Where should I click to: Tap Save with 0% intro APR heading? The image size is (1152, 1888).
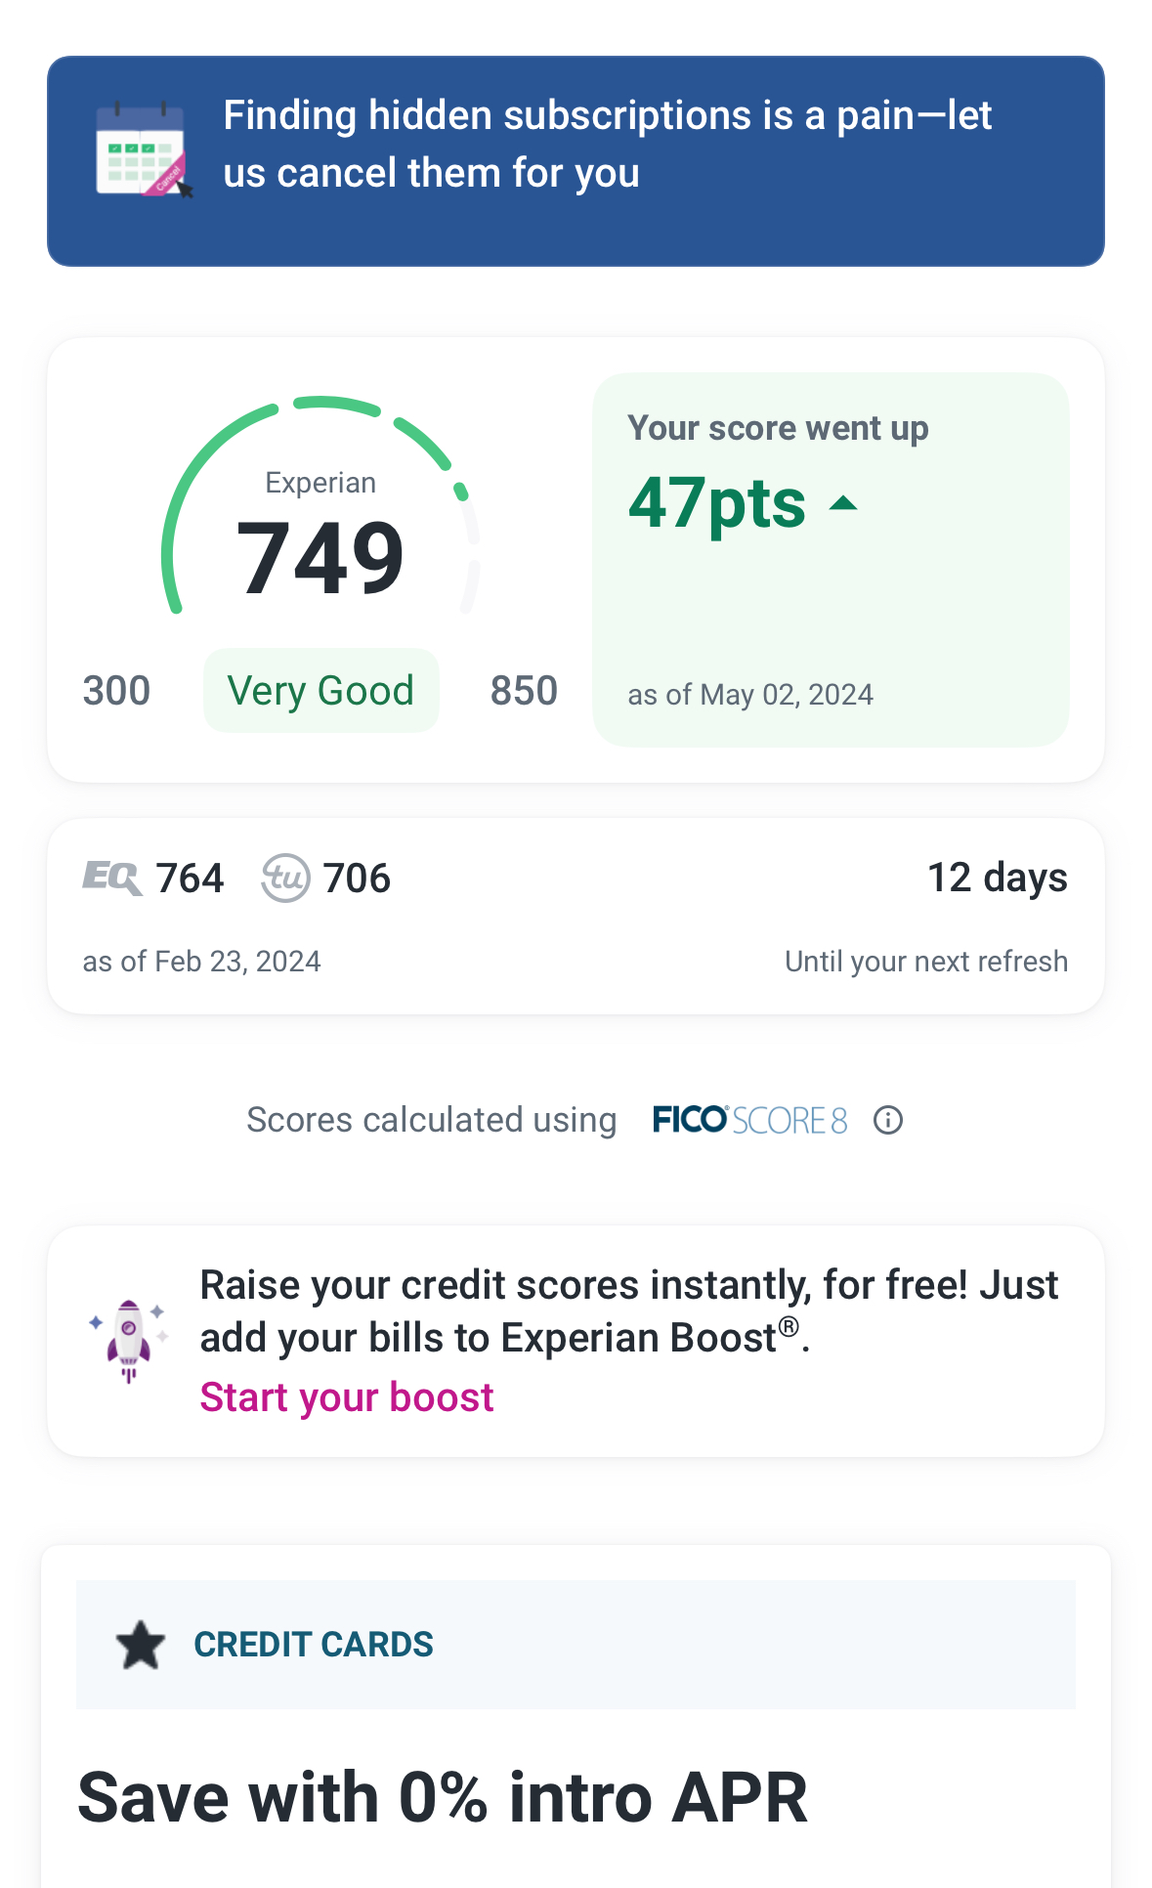[x=443, y=1797]
